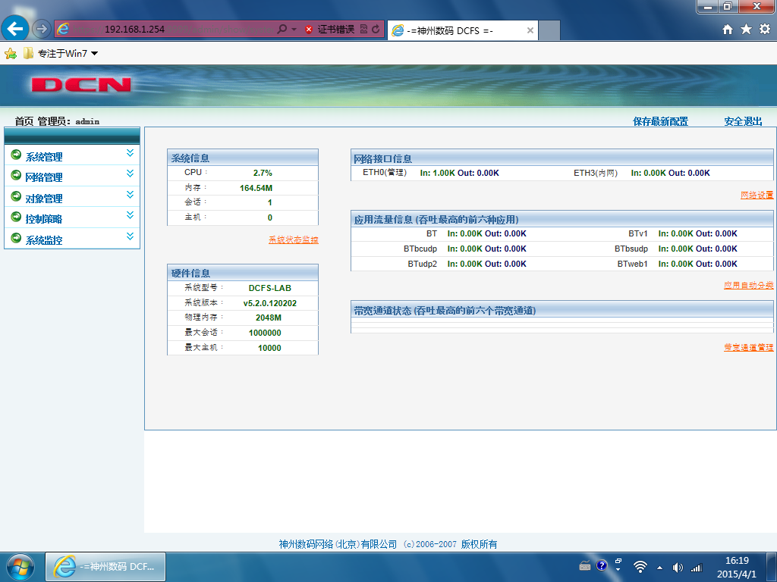Close the 神州数码 DCFS tab
The image size is (777, 582).
[x=530, y=30]
